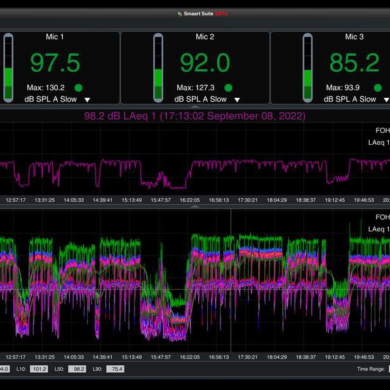Click the magenta LAeq 1 timestamp heading
The width and height of the screenshot is (390, 390).
tap(194, 116)
